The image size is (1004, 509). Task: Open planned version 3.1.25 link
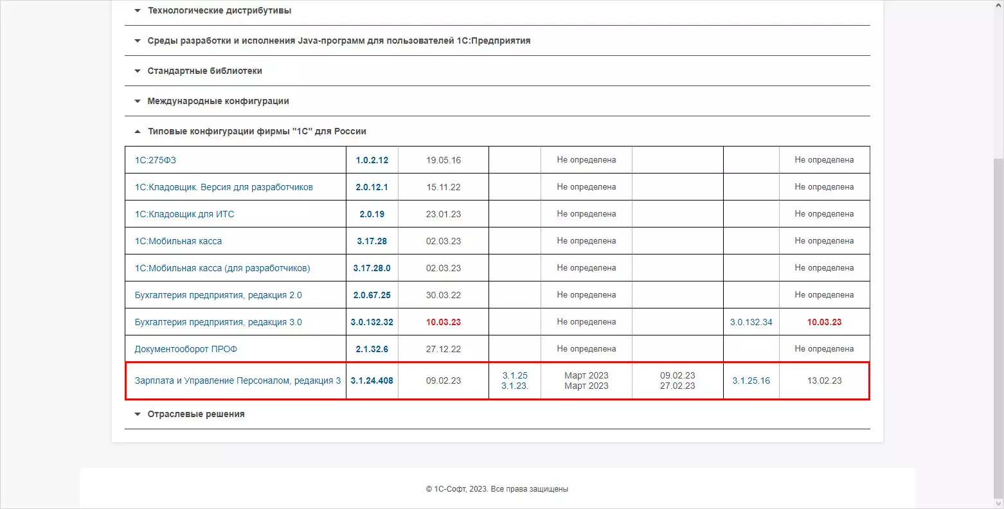click(x=515, y=375)
